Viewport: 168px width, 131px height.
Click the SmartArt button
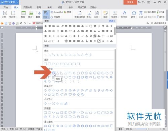point(57,12)
